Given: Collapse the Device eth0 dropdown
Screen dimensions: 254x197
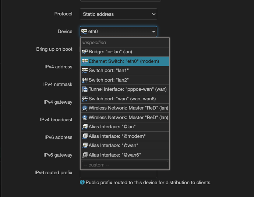Looking at the screenshot, I should coord(119,32).
